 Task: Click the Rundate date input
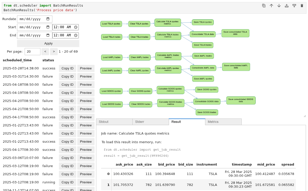point(35,19)
